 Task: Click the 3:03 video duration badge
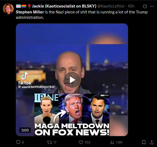tap(25, 130)
